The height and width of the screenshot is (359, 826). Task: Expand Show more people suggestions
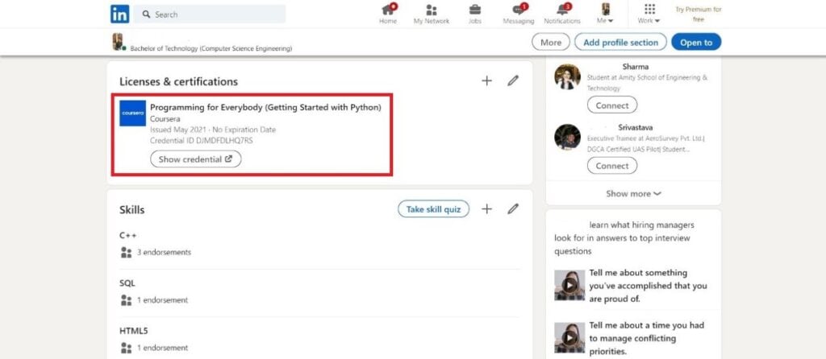[x=633, y=193]
